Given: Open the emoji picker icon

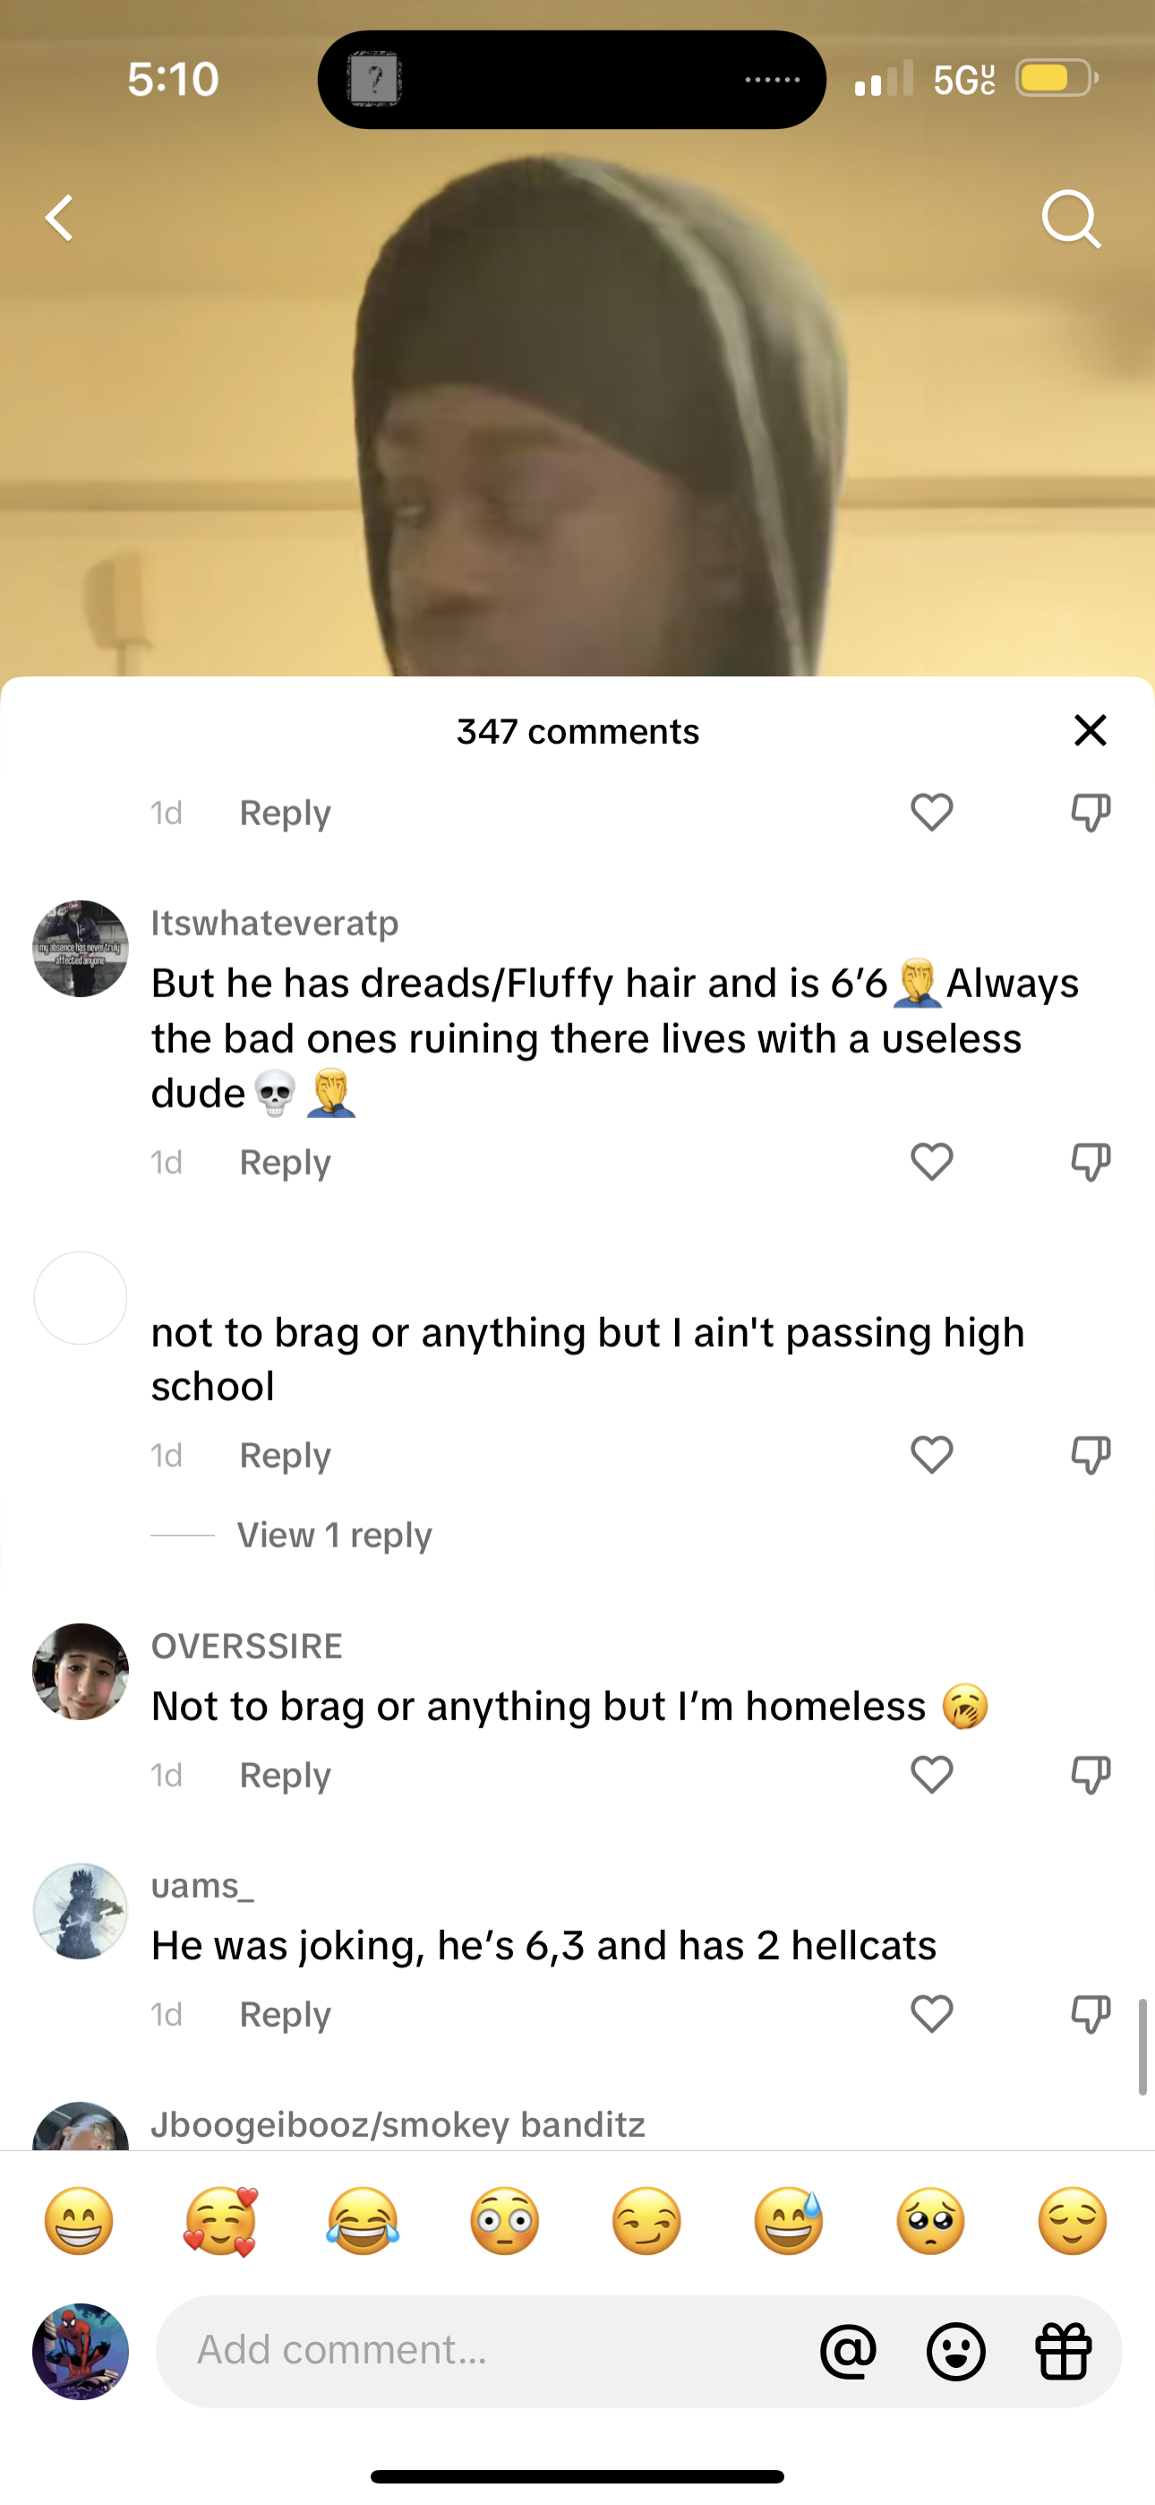Looking at the screenshot, I should (955, 2352).
